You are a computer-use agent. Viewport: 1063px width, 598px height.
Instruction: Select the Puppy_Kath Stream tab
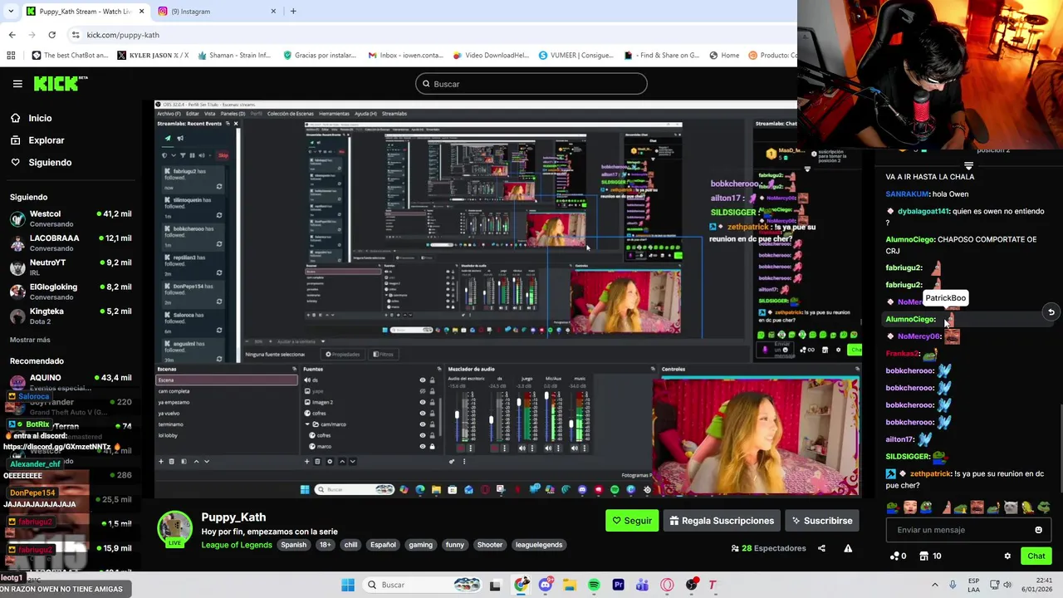(86, 11)
